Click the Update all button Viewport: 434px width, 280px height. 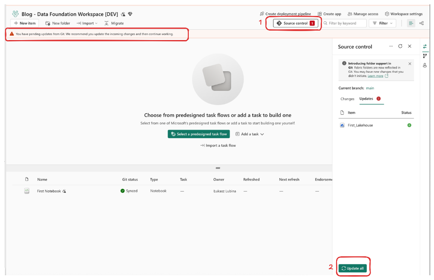click(353, 268)
